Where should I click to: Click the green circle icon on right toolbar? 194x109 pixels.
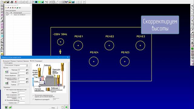(192, 49)
